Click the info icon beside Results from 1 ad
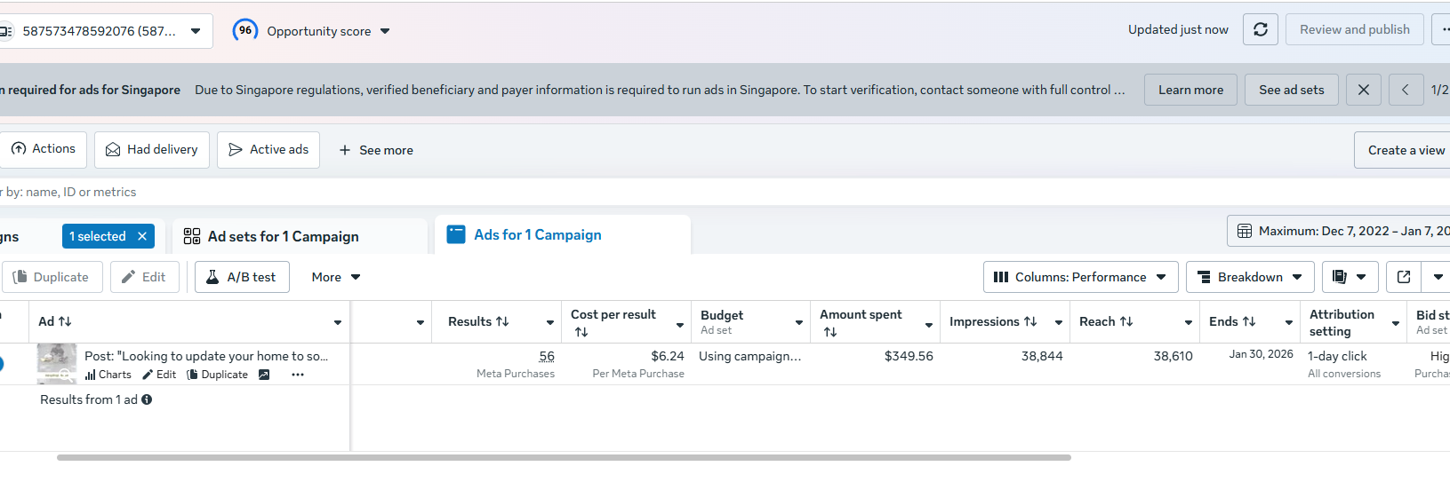 [x=147, y=399]
